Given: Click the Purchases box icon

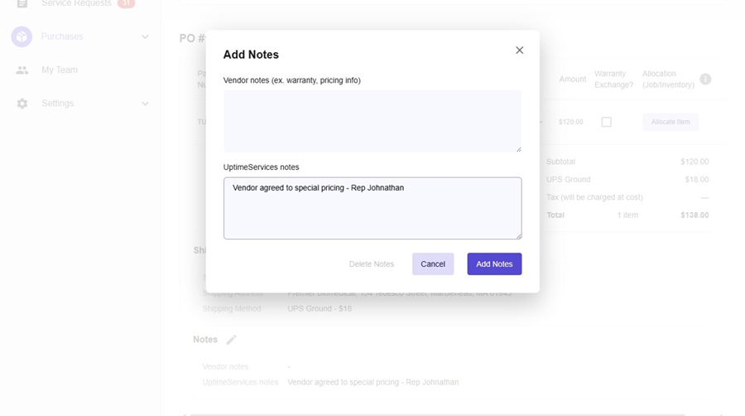Looking at the screenshot, I should 22,36.
